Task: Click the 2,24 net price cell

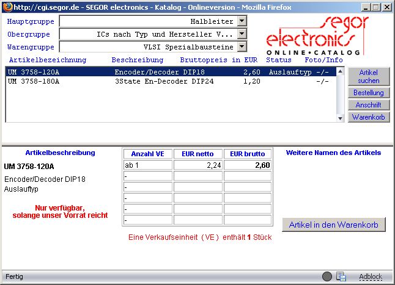Action: (x=198, y=165)
